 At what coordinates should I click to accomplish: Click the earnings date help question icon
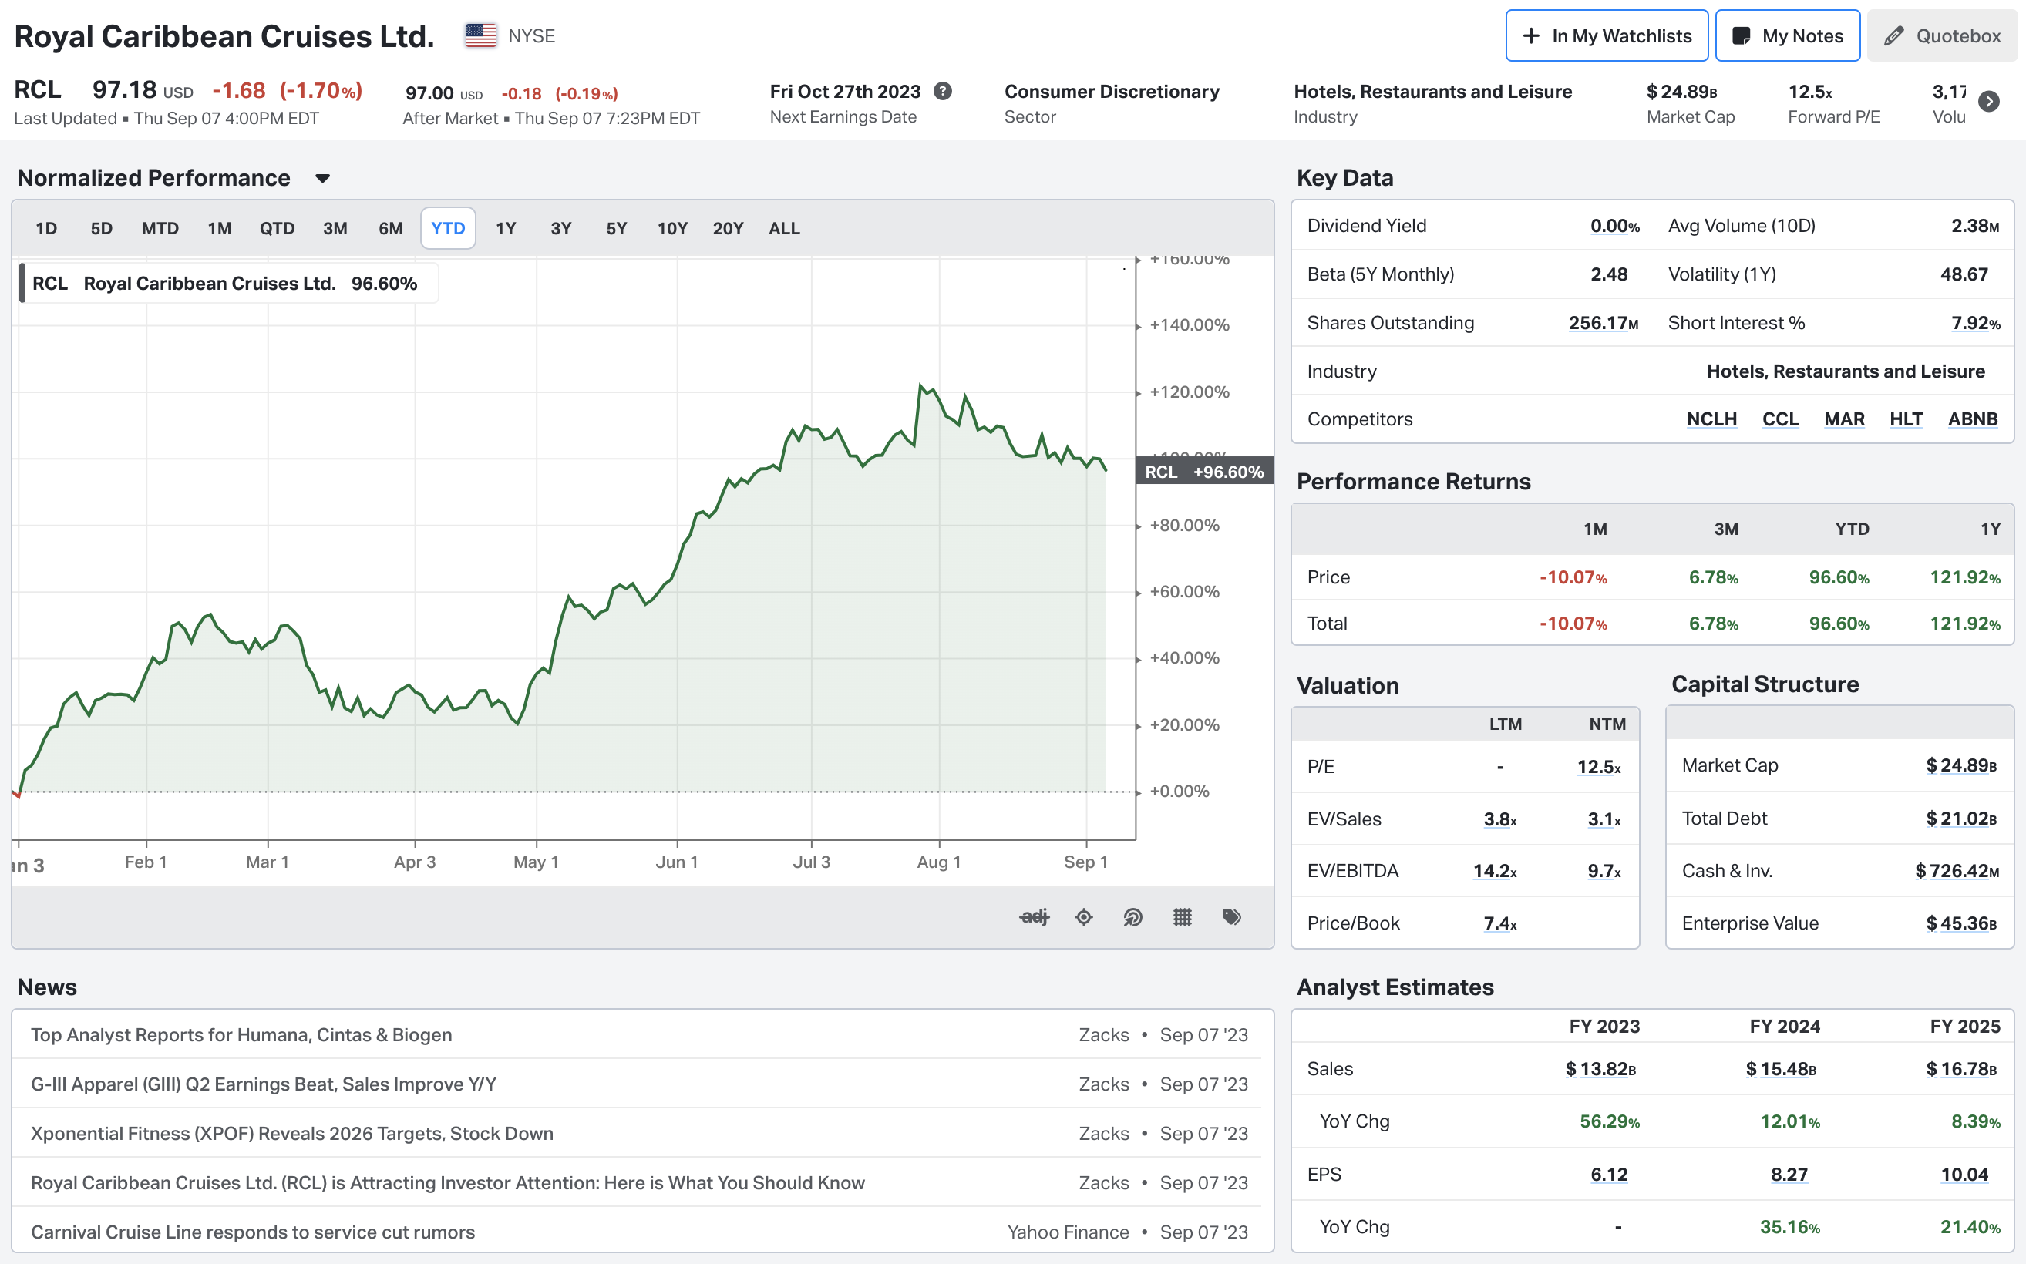pos(942,91)
